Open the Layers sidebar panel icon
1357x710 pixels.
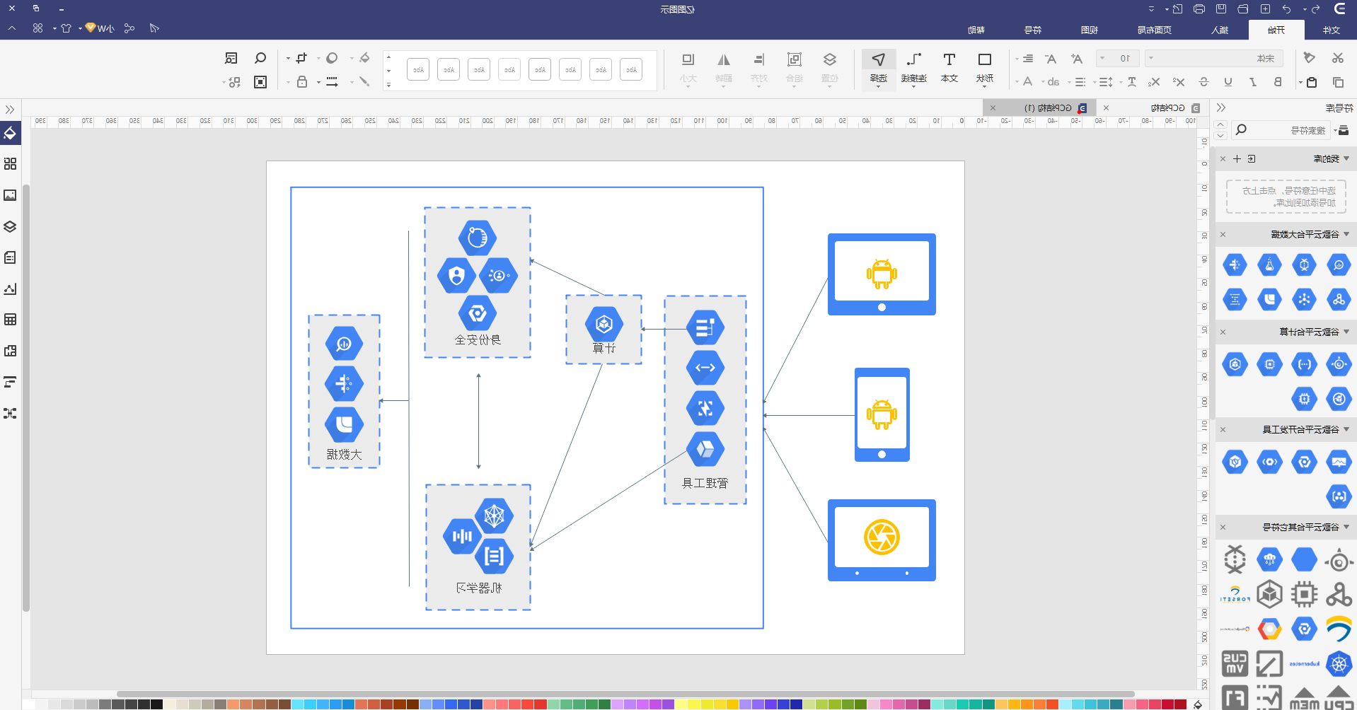point(10,226)
